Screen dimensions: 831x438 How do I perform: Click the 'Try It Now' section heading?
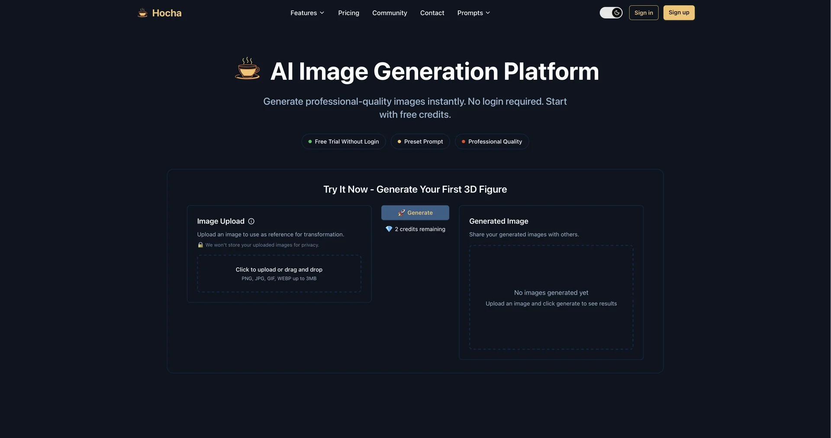pos(415,189)
